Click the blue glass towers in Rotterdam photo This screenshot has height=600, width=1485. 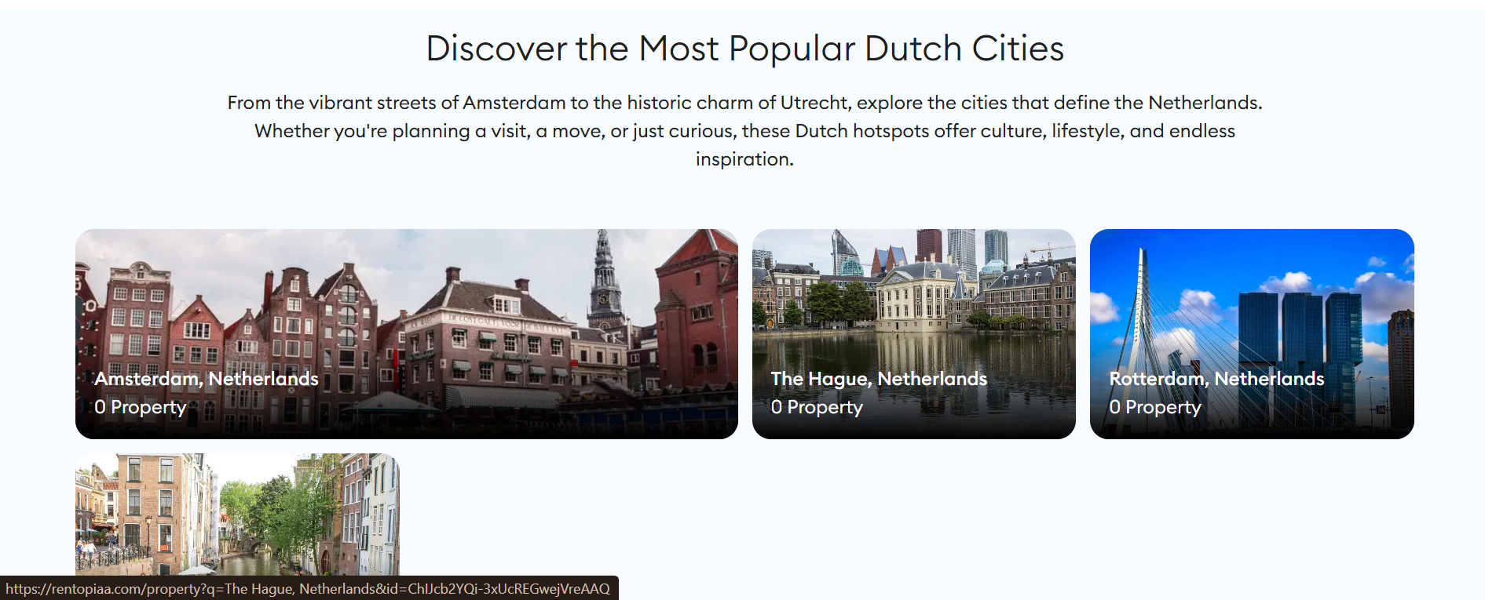point(1300,329)
